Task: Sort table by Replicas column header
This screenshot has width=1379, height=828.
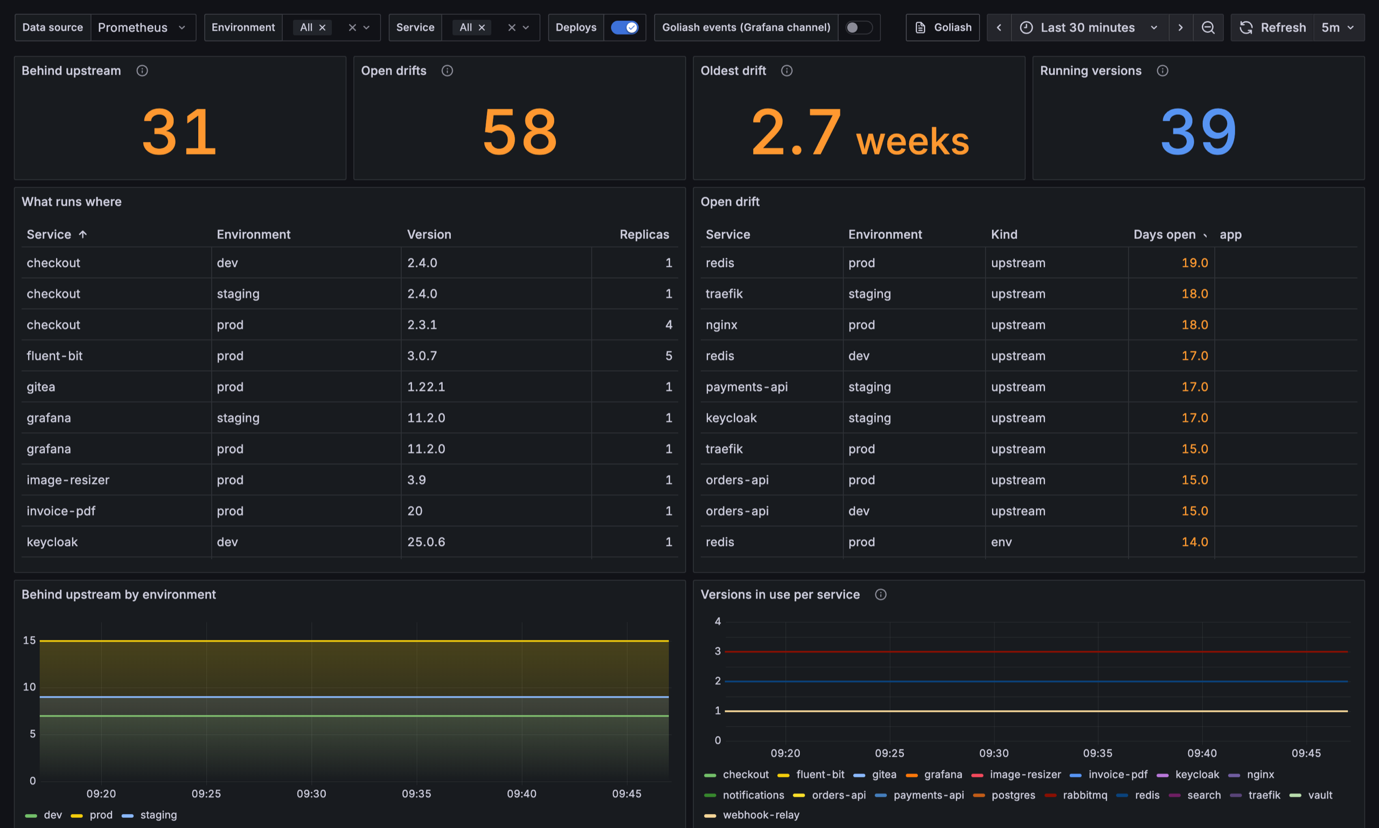Action: coord(644,234)
